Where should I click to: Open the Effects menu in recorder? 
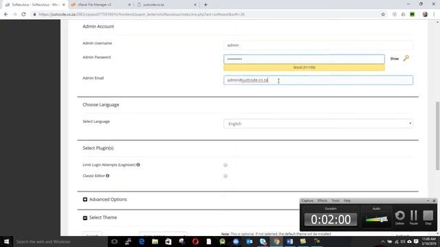click(322, 200)
